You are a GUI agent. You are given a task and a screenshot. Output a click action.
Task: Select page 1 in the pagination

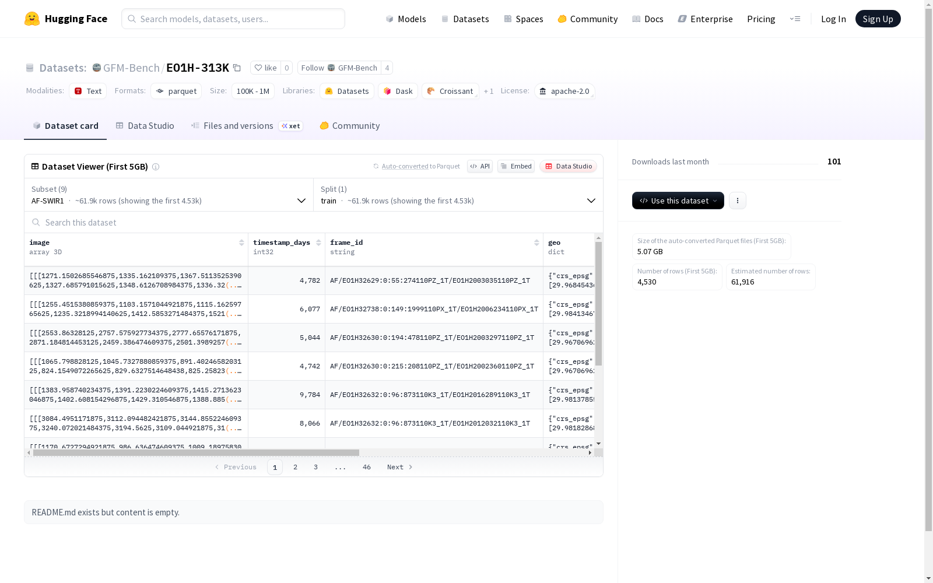[x=275, y=467]
